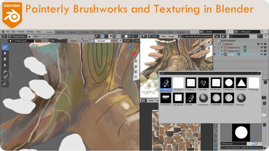269x151 pixels.
Task: Click the camera view gizmo icon
Action: pyautogui.click(x=136, y=72)
